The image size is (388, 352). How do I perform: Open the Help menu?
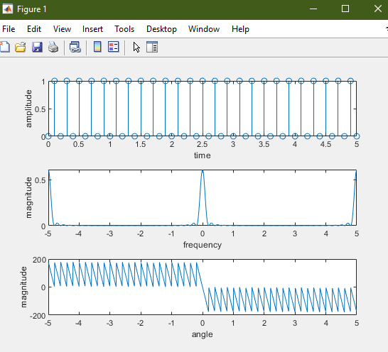click(240, 29)
